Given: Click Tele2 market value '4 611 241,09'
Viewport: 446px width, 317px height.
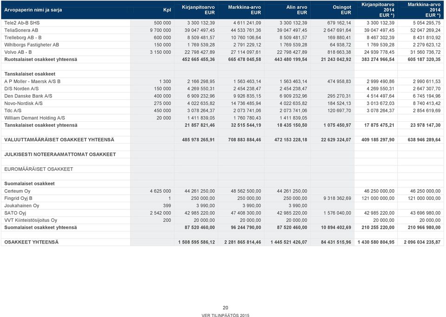Looking at the screenshot, I should pyautogui.click(x=247, y=23).
